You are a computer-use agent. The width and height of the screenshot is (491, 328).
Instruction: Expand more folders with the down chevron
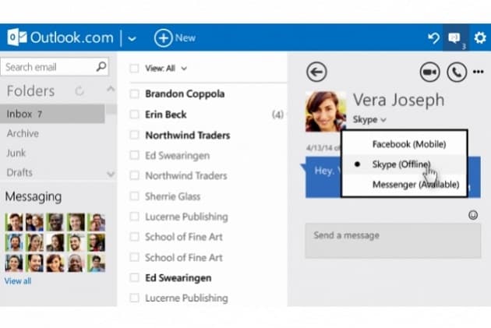click(111, 174)
